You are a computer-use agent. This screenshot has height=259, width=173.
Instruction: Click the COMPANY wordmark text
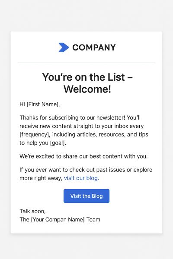94,48
